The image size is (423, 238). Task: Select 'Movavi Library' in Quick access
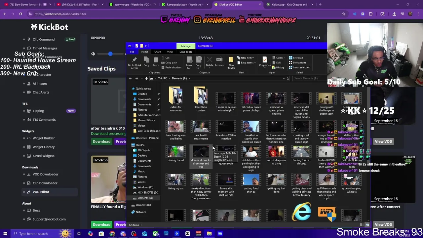(146, 120)
